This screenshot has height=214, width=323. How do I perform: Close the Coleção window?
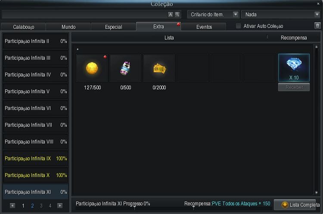[318, 4]
